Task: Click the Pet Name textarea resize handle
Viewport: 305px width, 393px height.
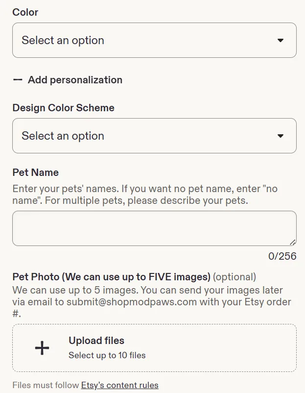Action: (x=293, y=242)
